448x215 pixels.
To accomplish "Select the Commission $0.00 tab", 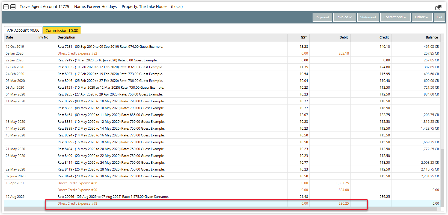I will point(62,31).
